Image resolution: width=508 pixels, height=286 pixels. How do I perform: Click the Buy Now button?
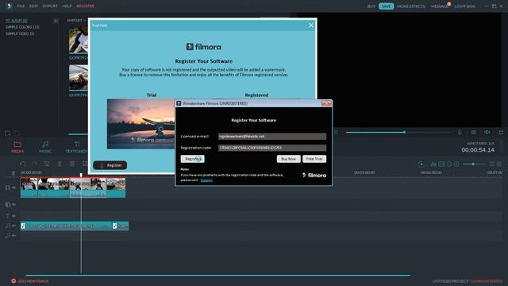(x=288, y=159)
